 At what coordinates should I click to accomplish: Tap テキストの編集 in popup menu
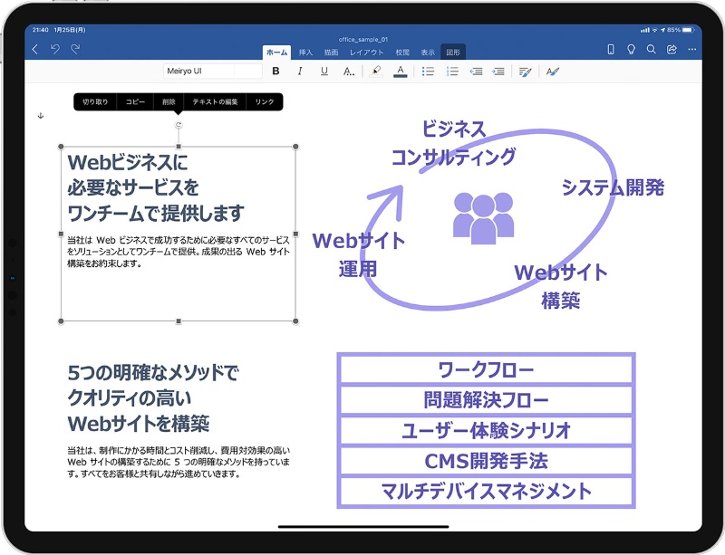pos(215,102)
